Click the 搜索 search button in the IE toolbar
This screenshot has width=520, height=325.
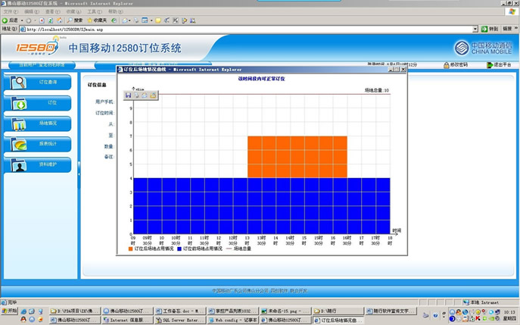(x=75, y=20)
